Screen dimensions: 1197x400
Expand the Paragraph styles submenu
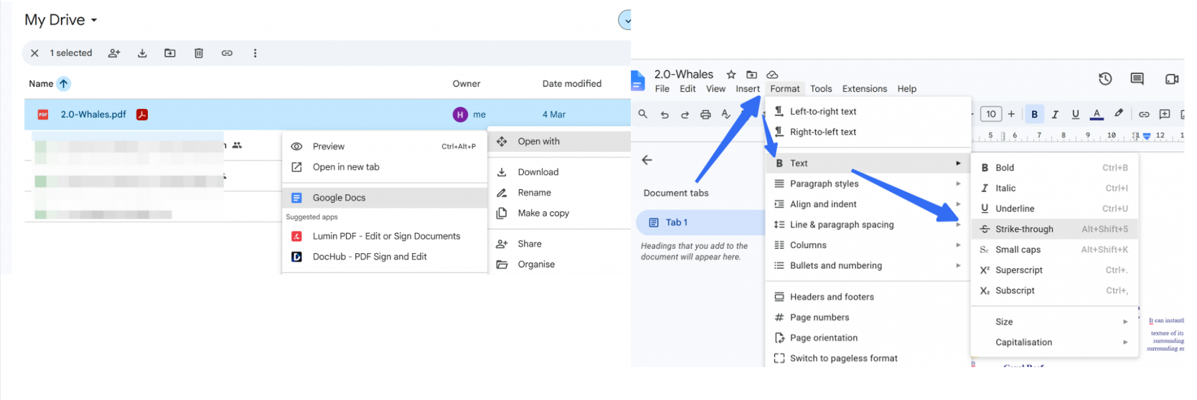pyautogui.click(x=868, y=184)
